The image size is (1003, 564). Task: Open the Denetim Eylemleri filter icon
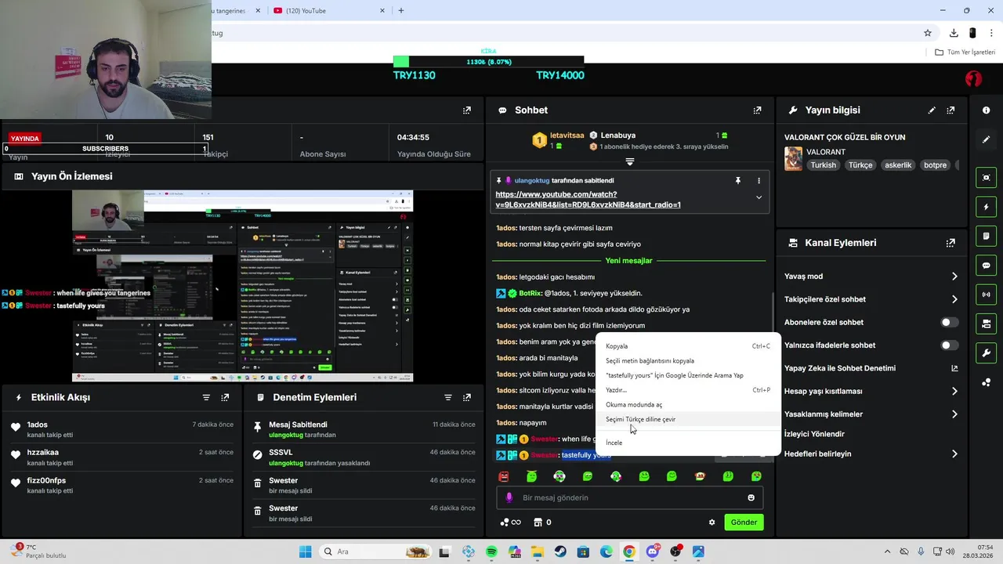(x=448, y=397)
